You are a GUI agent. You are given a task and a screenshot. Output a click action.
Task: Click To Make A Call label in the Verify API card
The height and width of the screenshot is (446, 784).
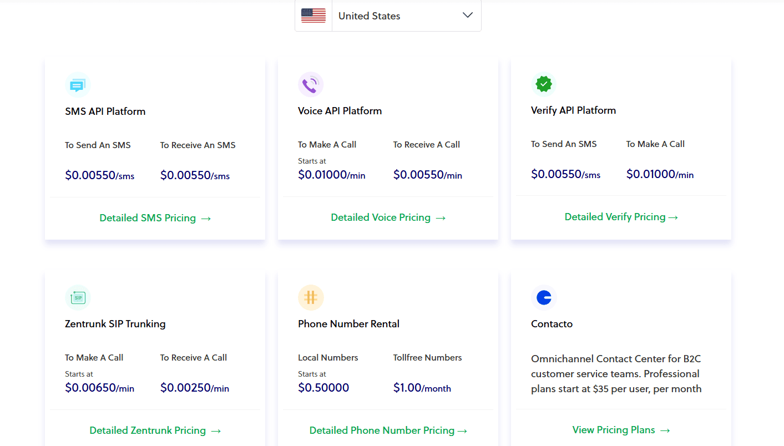point(656,144)
